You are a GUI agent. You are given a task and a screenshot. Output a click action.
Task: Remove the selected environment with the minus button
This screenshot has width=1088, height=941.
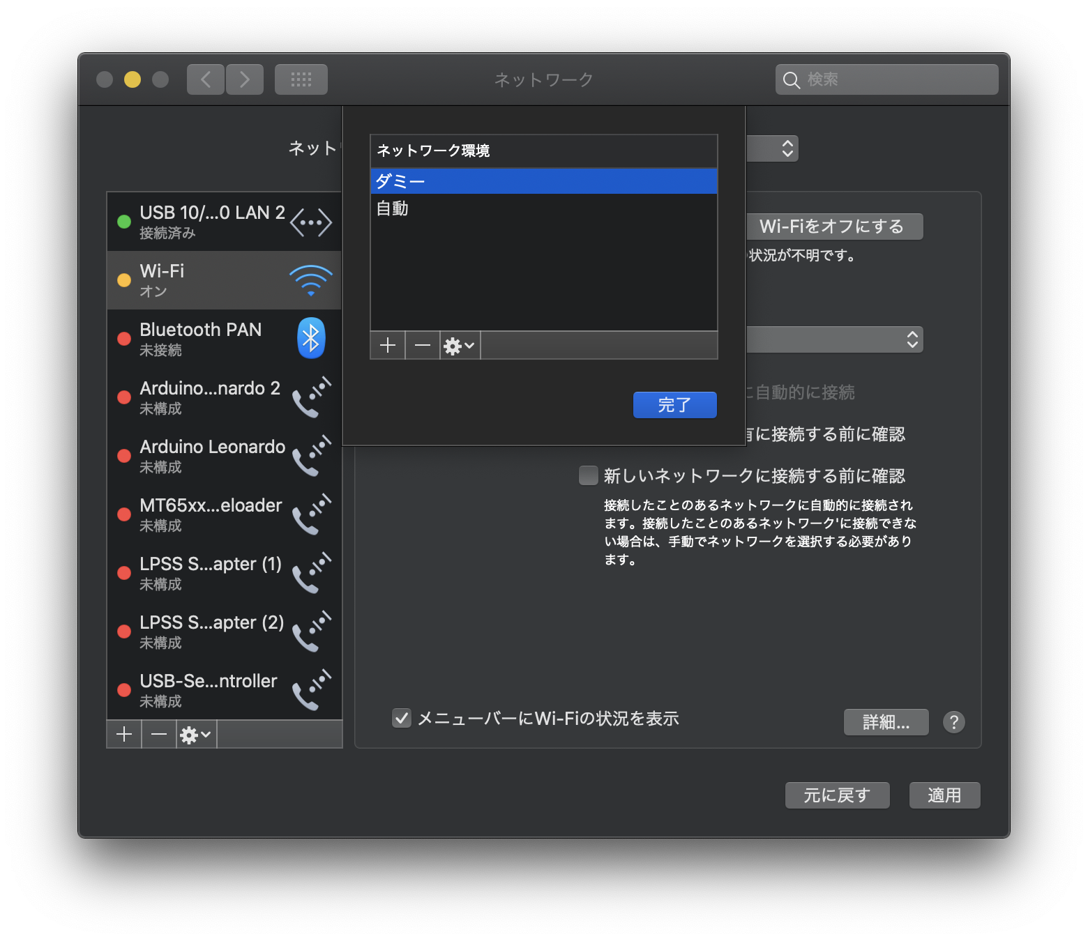point(422,345)
